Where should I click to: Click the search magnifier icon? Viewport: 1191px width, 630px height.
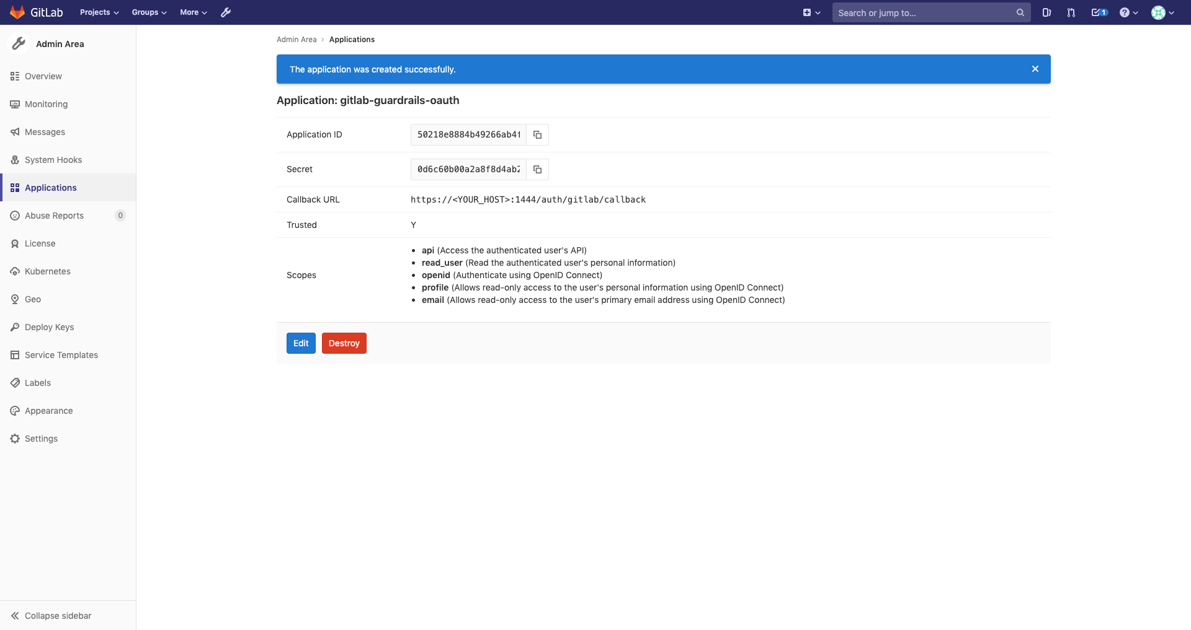[x=1020, y=12]
